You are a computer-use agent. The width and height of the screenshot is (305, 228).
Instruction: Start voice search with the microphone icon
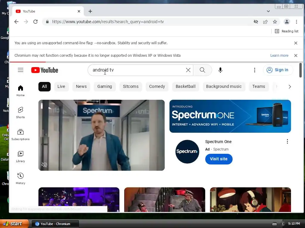220,70
